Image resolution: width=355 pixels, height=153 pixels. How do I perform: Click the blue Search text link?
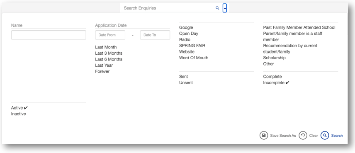pos(337,136)
